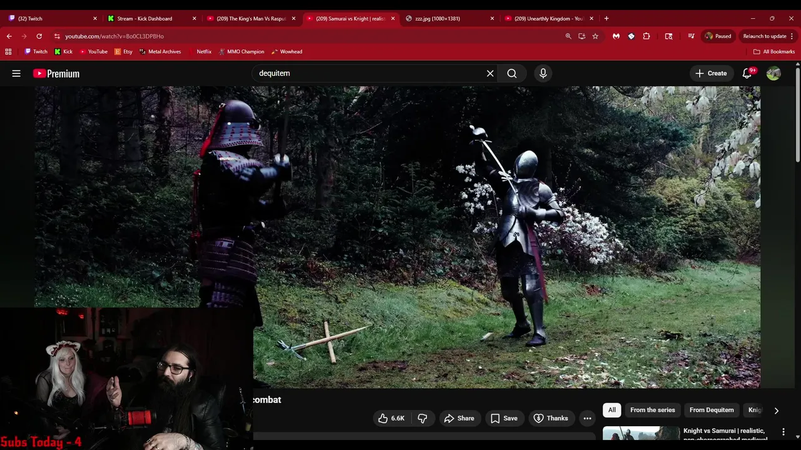Open the Twitch bookmark
801x450 pixels.
[36, 52]
